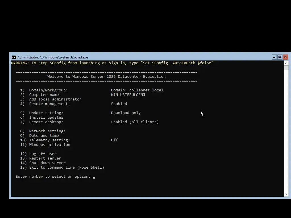The width and height of the screenshot is (291, 218).
Task: Maximize the Administrator cmd.exe window
Action: [280, 57]
